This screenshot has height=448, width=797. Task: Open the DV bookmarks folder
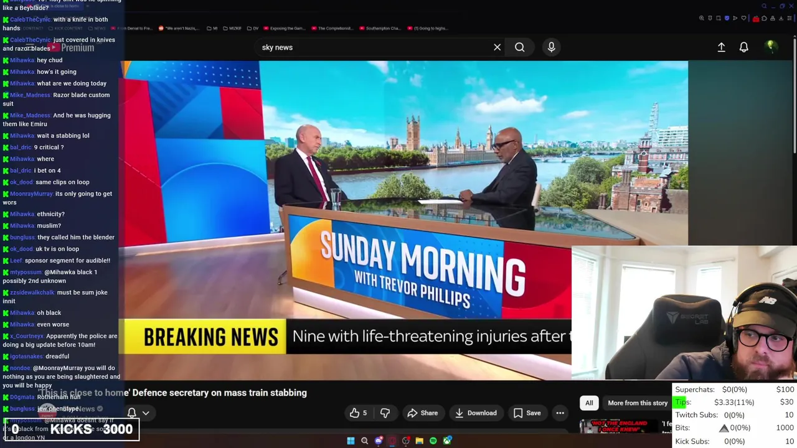[x=253, y=28]
